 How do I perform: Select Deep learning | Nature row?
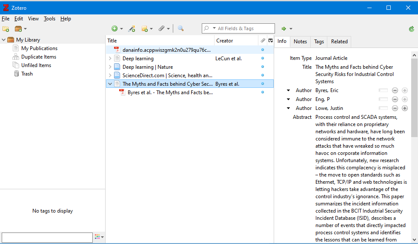click(190, 67)
